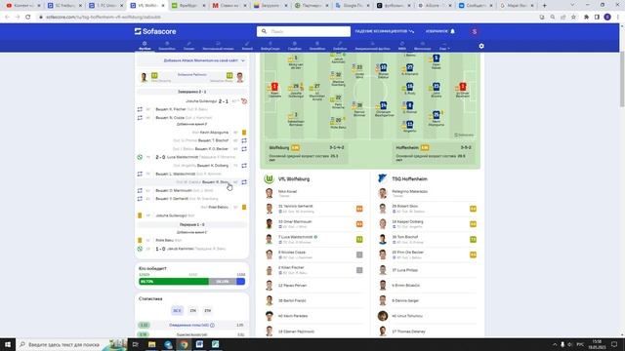Click substitution icon in F.O. Becker row

tap(244, 149)
